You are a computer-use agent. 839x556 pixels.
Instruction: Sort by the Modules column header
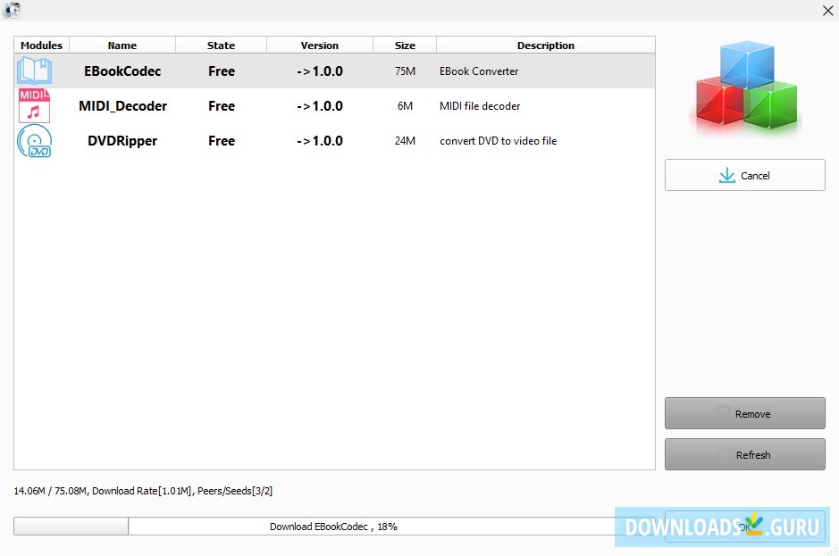click(x=42, y=46)
